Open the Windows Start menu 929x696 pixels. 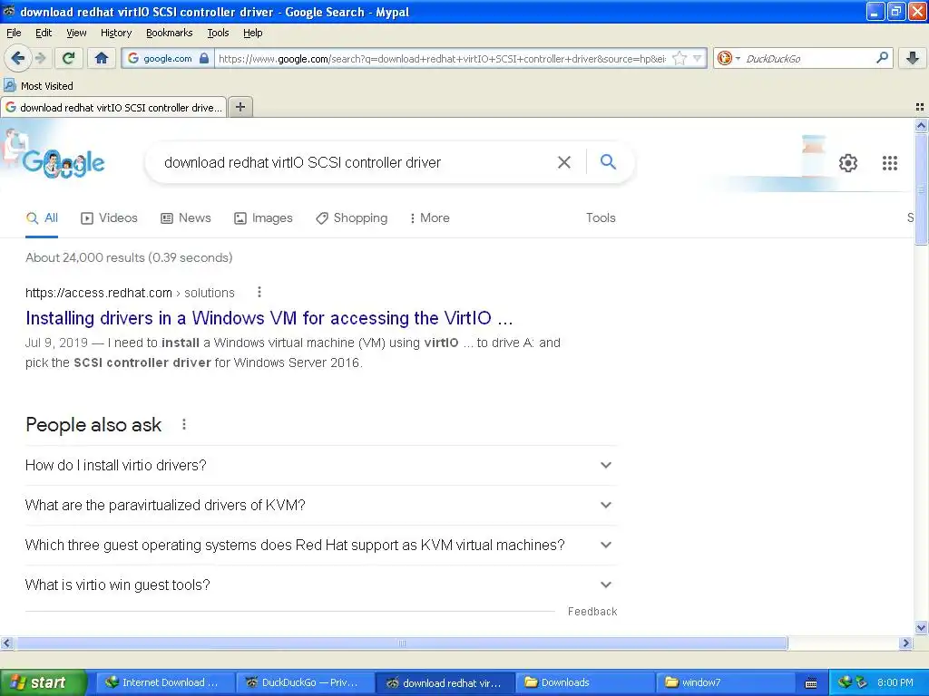click(42, 682)
